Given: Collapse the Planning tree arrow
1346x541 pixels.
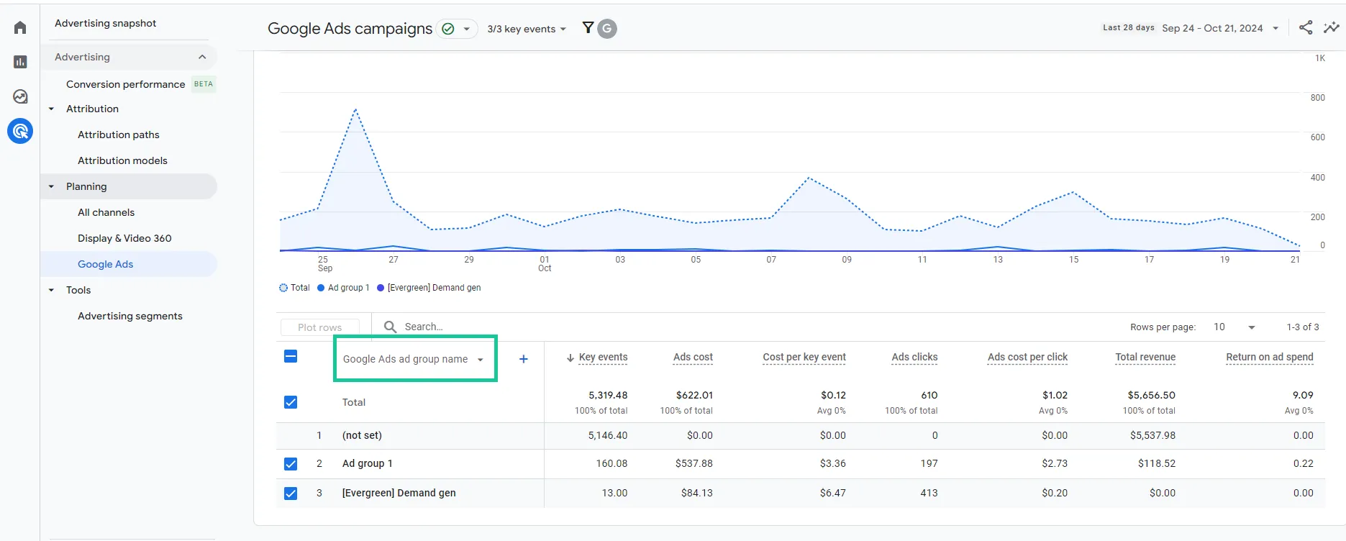Looking at the screenshot, I should [51, 186].
